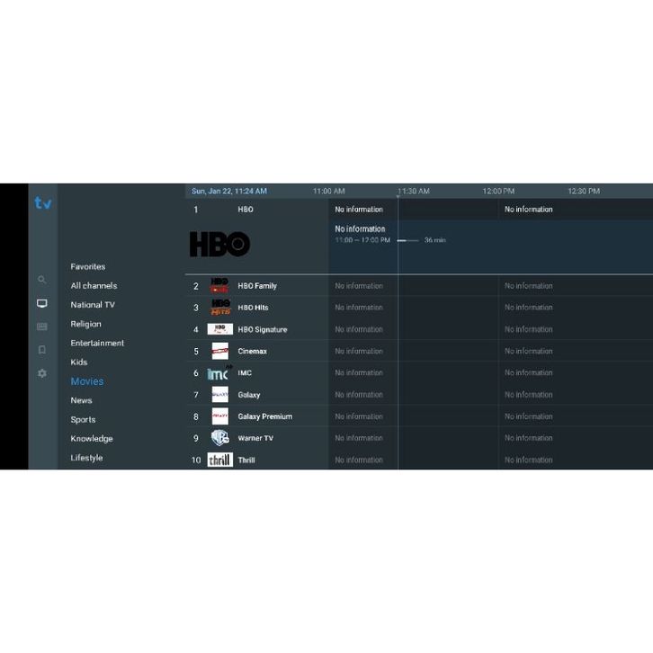This screenshot has width=653, height=653.
Task: Select Knowledge category
Action: click(x=92, y=439)
